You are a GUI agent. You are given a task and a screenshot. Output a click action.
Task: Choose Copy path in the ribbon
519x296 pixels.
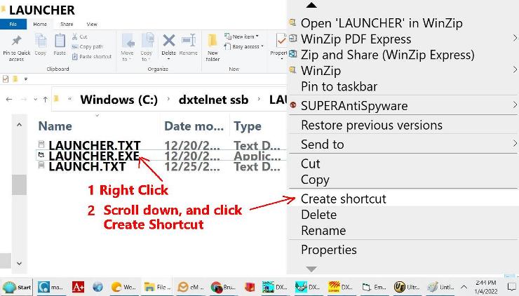88,47
